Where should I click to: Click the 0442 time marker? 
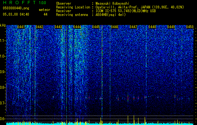39,27
